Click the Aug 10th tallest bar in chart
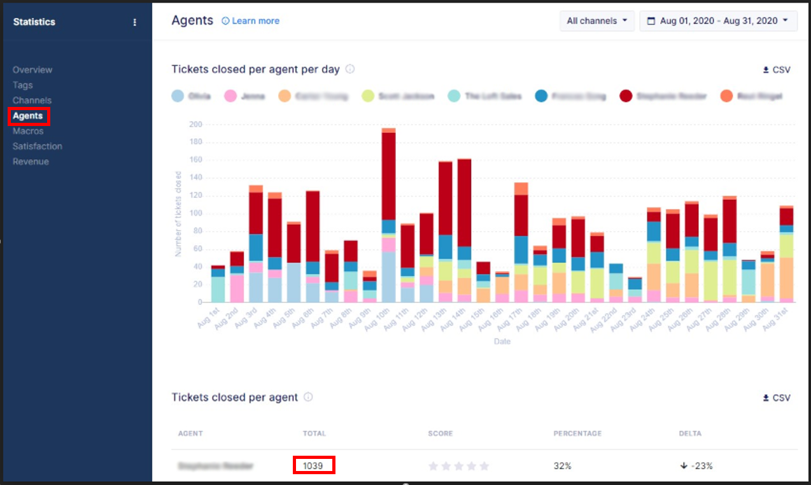Image resolution: width=811 pixels, height=485 pixels. [389, 215]
